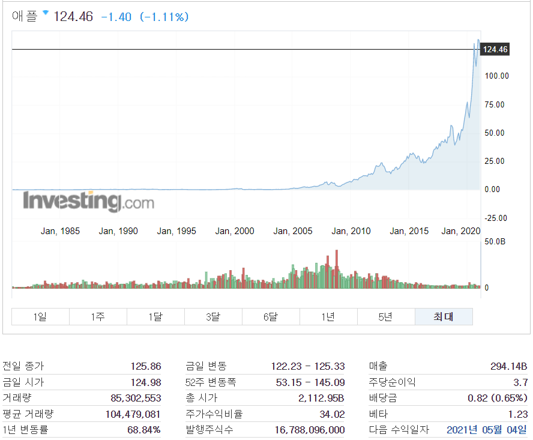
Task: Select the 1일 time range tab
Action: pos(40,316)
